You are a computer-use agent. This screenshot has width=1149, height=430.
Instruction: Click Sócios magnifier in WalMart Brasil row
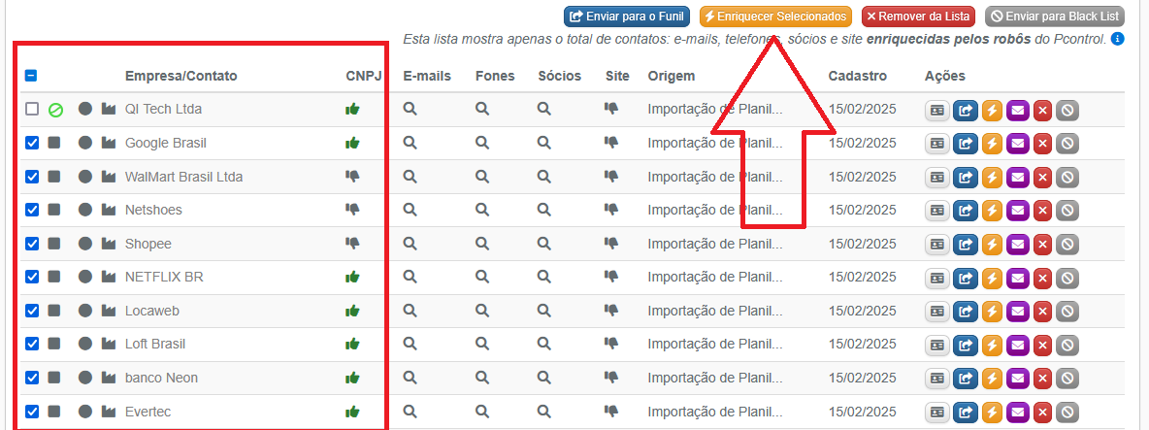[x=543, y=177]
